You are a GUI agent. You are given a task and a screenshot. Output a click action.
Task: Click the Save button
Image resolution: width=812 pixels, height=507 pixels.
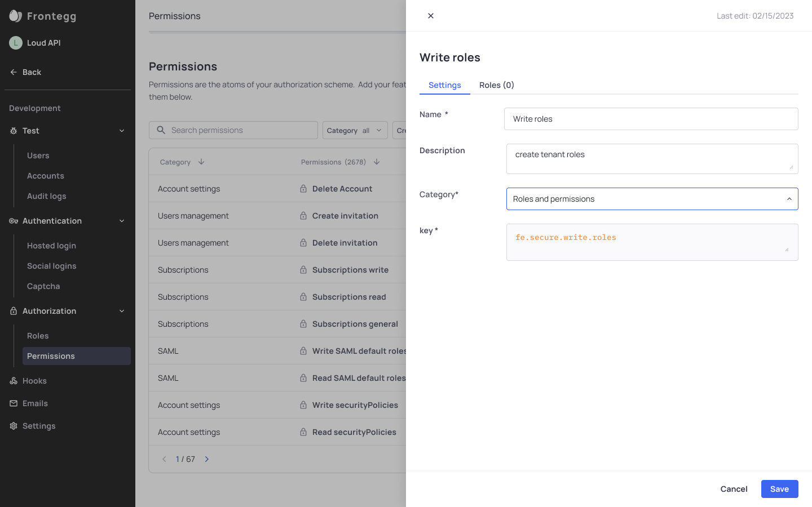[779, 489]
